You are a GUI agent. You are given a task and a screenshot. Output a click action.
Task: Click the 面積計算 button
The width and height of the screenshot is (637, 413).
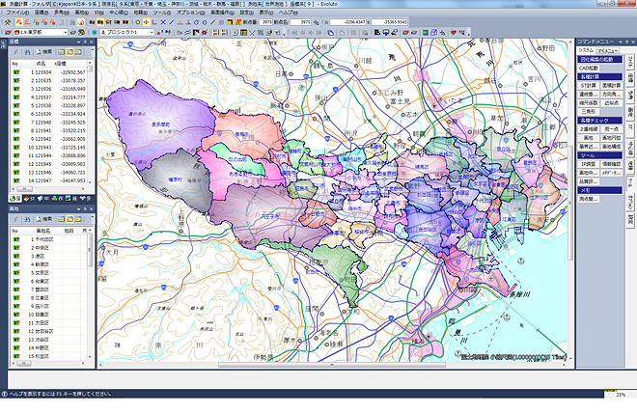(x=611, y=86)
